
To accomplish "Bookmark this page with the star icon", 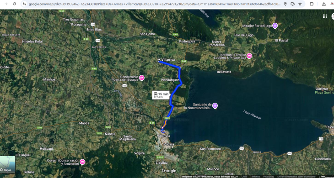I will (x=300, y=4).
